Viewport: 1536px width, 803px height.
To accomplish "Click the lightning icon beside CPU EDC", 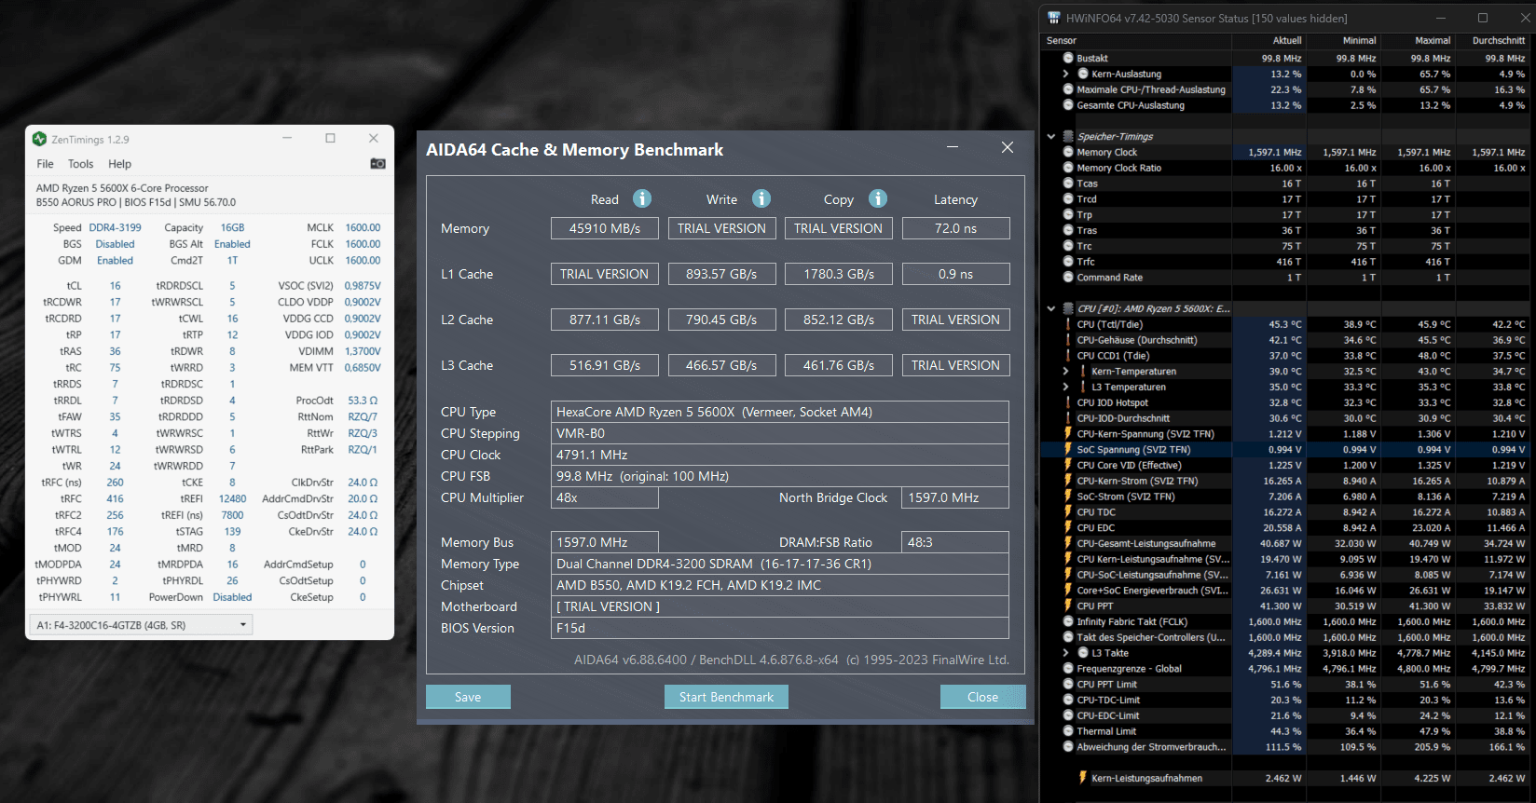I will [x=1068, y=527].
